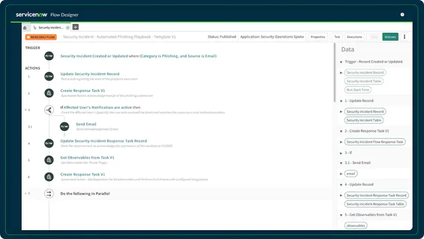Expand the 3 - If data section
This screenshot has height=239, width=424.
tap(341, 153)
